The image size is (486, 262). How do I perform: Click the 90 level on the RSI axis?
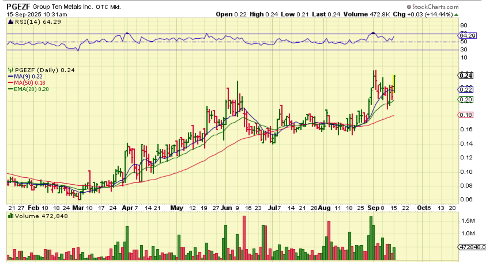(x=464, y=26)
